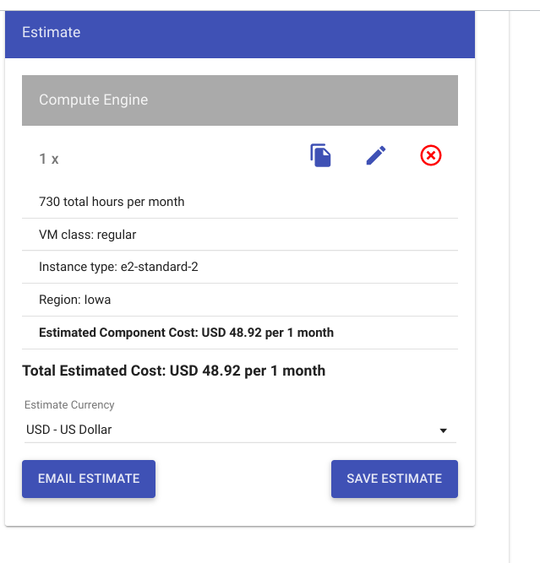540x563 pixels.
Task: Open the USD - US Dollar currency selector
Action: tap(228, 430)
